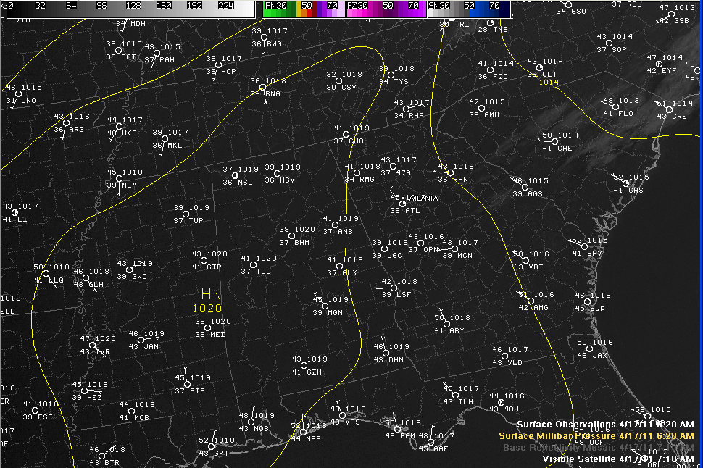Select the H high-pressure center symbol
Viewport: 703px width, 468px height.
point(207,294)
